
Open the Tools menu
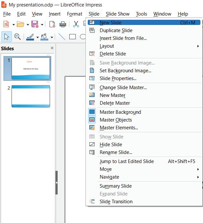(141, 14)
